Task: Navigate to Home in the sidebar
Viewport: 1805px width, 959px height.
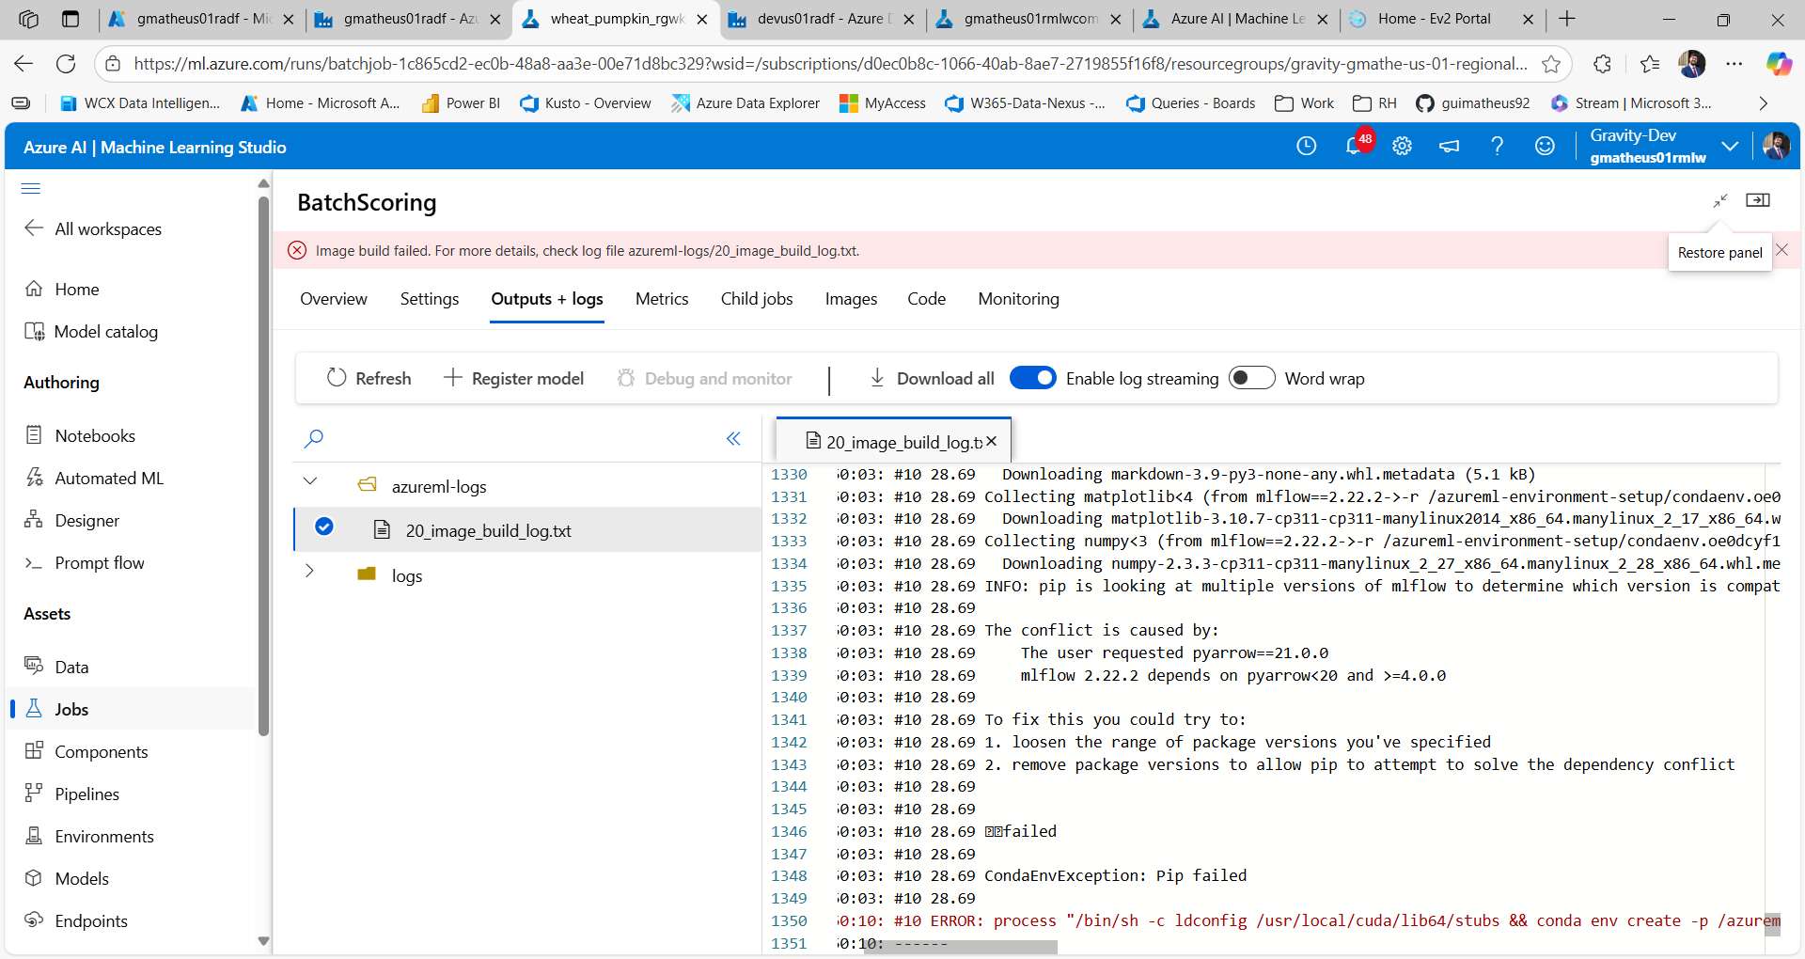Action: [62, 289]
